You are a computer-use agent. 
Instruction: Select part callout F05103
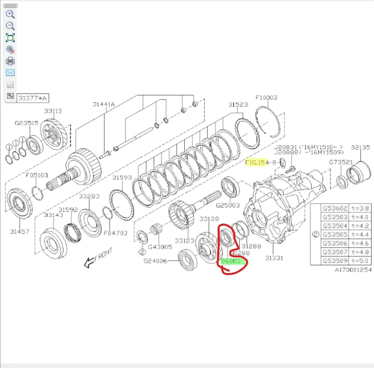coord(37,175)
